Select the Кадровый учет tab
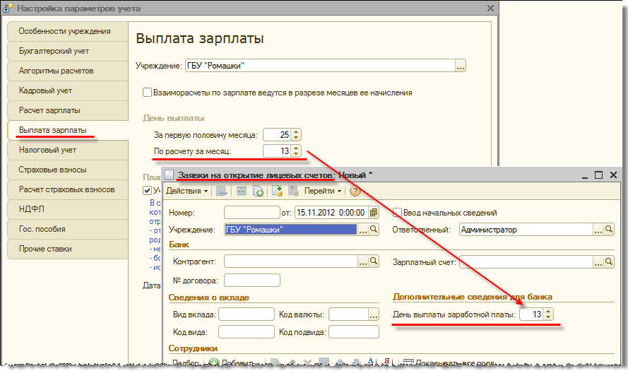Viewport: 628px width, 371px height. (68, 90)
